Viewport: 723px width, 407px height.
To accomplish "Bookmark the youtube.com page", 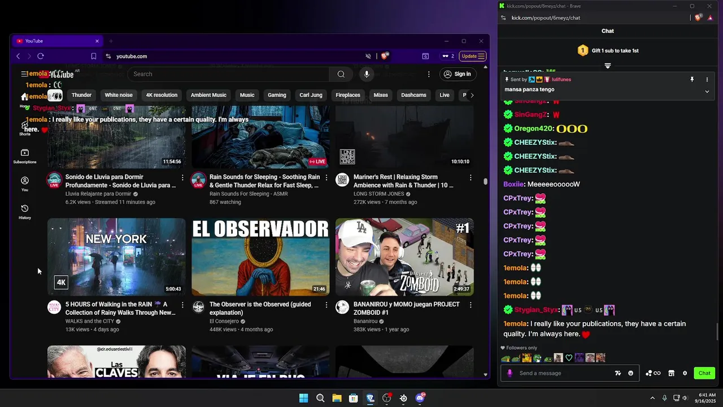I will 94,56.
